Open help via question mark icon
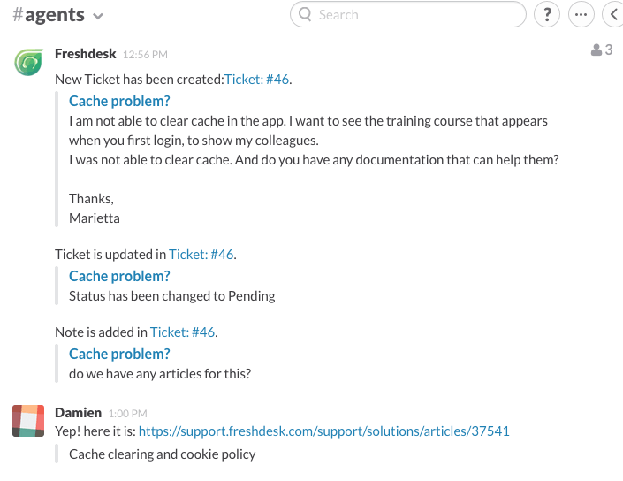This screenshot has height=481, width=623. point(547,15)
